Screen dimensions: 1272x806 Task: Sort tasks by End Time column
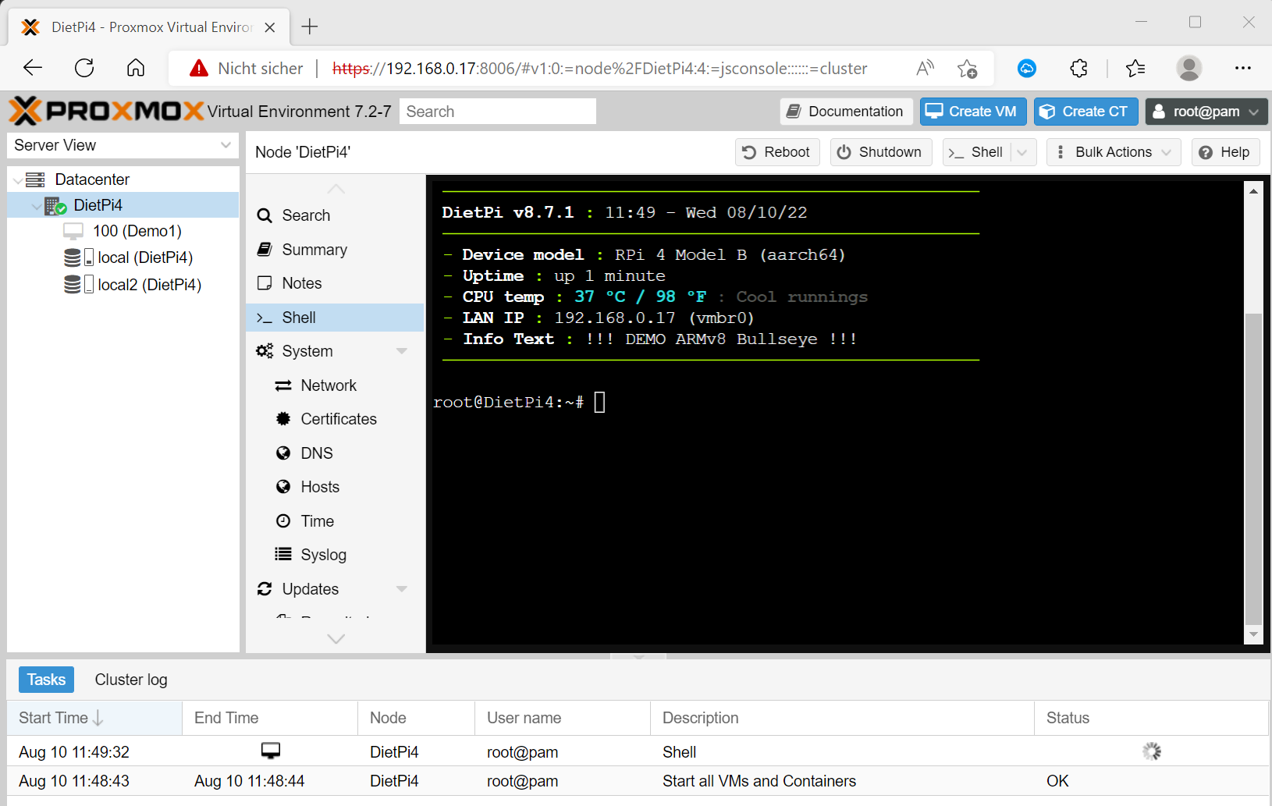point(270,718)
